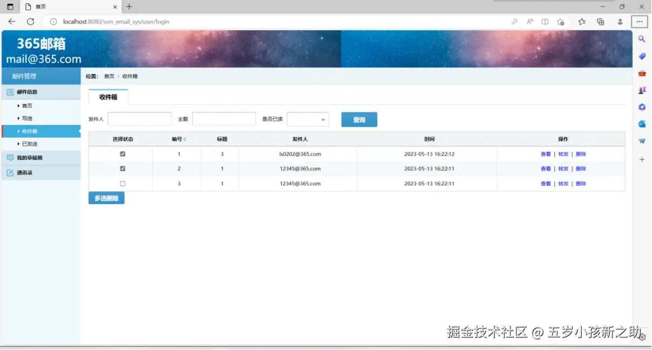
Task: Switch to the 收件箱 tab
Action: click(108, 98)
